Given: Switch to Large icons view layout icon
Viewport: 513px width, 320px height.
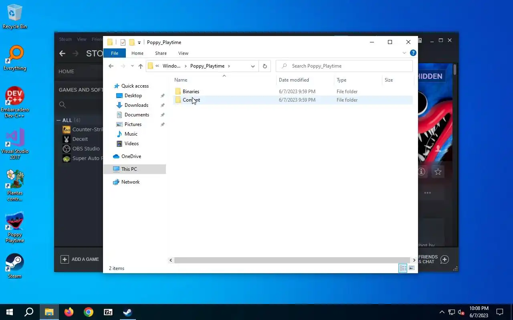Looking at the screenshot, I should tap(412, 268).
